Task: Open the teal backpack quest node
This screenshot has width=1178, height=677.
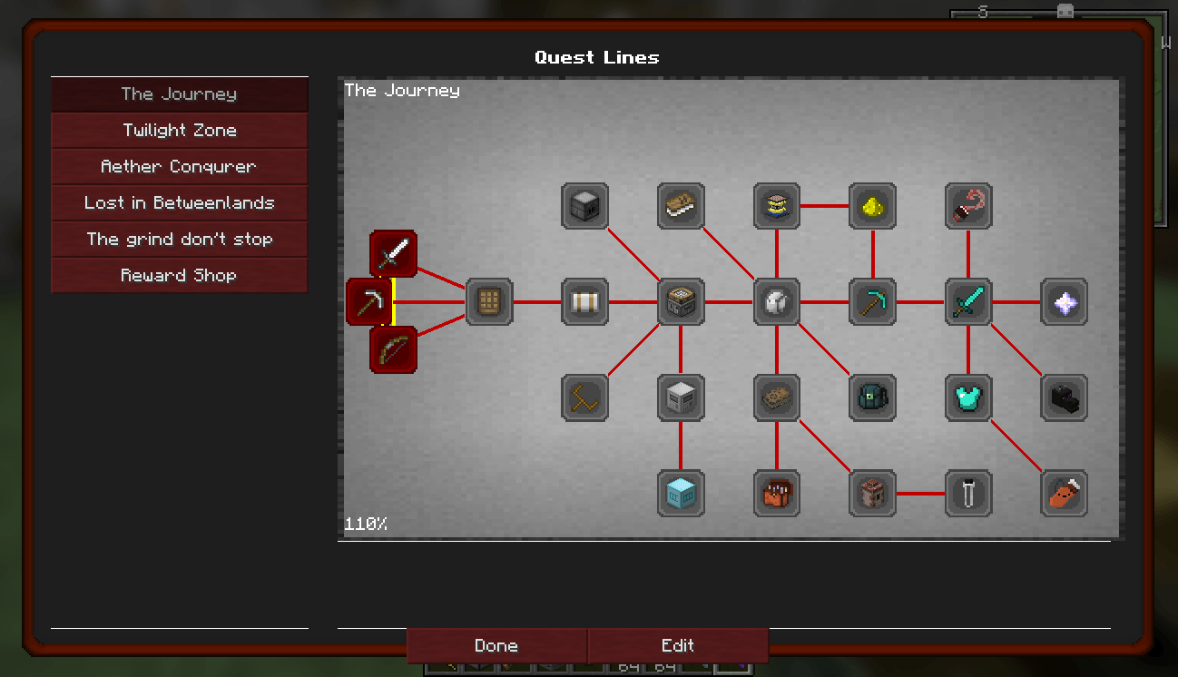Action: [872, 397]
